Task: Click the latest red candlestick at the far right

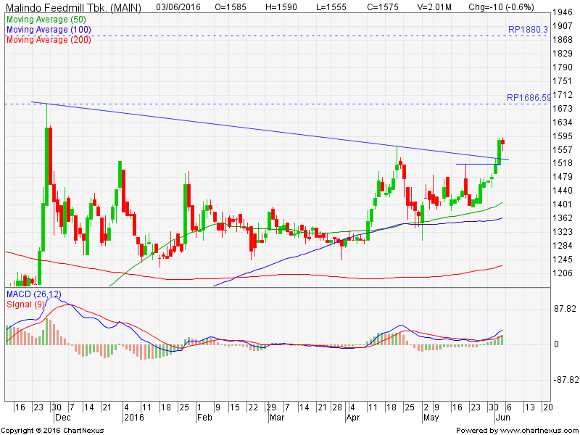Action: (502, 144)
